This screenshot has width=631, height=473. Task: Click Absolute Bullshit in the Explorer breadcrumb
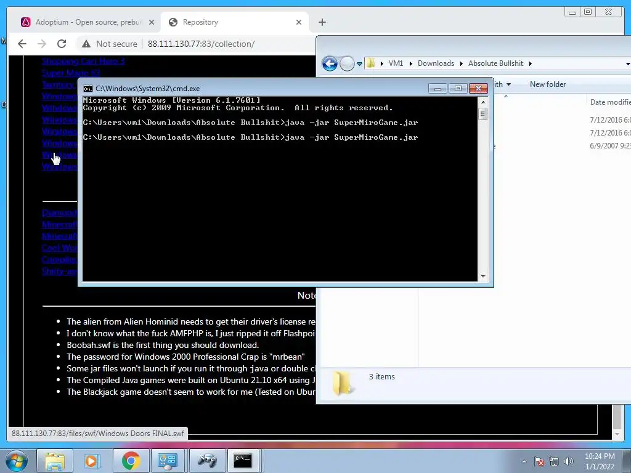point(495,63)
